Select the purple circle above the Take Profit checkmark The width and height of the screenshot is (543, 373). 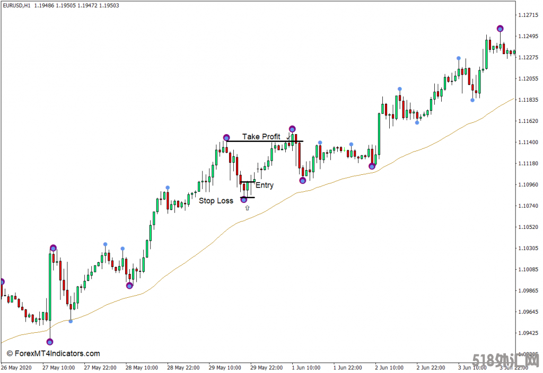click(292, 129)
